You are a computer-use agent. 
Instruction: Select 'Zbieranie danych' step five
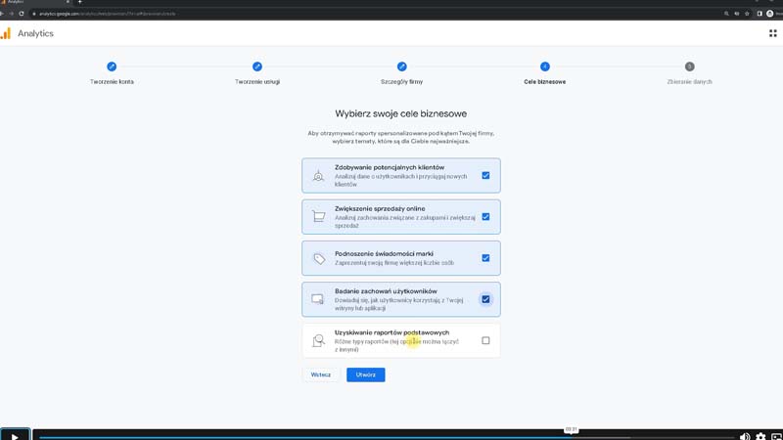click(689, 66)
